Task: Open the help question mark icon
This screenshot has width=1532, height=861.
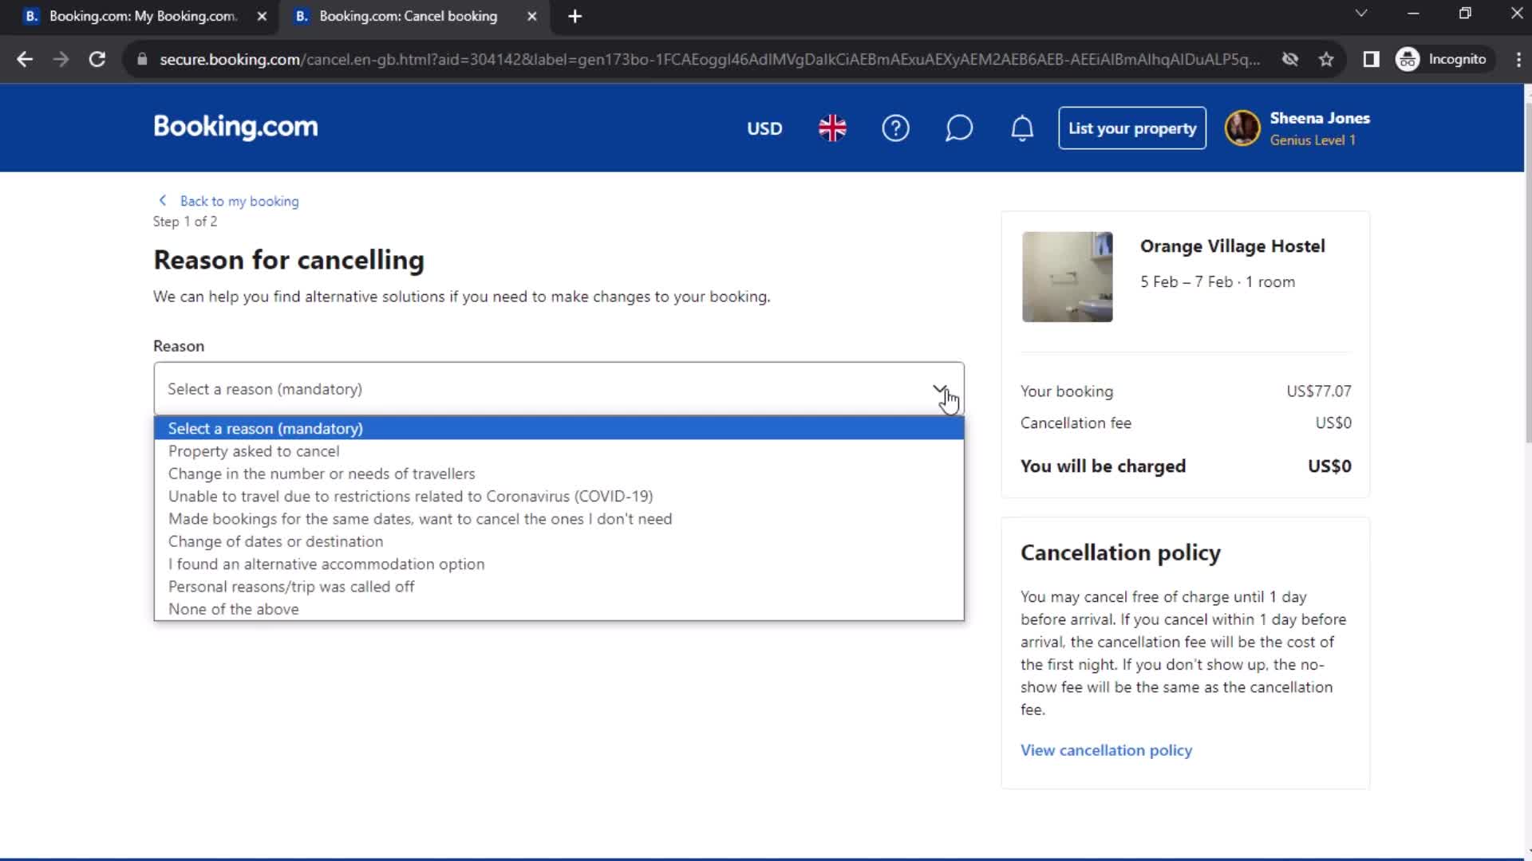Action: point(895,128)
